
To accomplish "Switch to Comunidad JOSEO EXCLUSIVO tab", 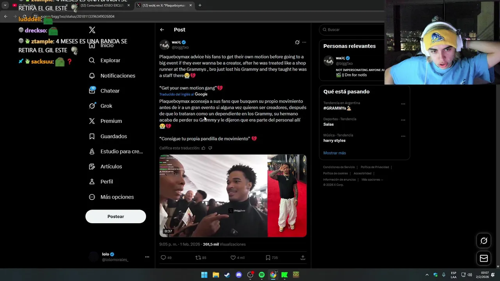I will tap(102, 5).
